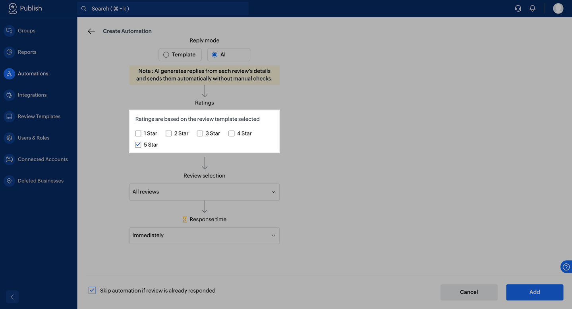Select the Template reply mode
This screenshot has width=572, height=309.
coord(180,55)
